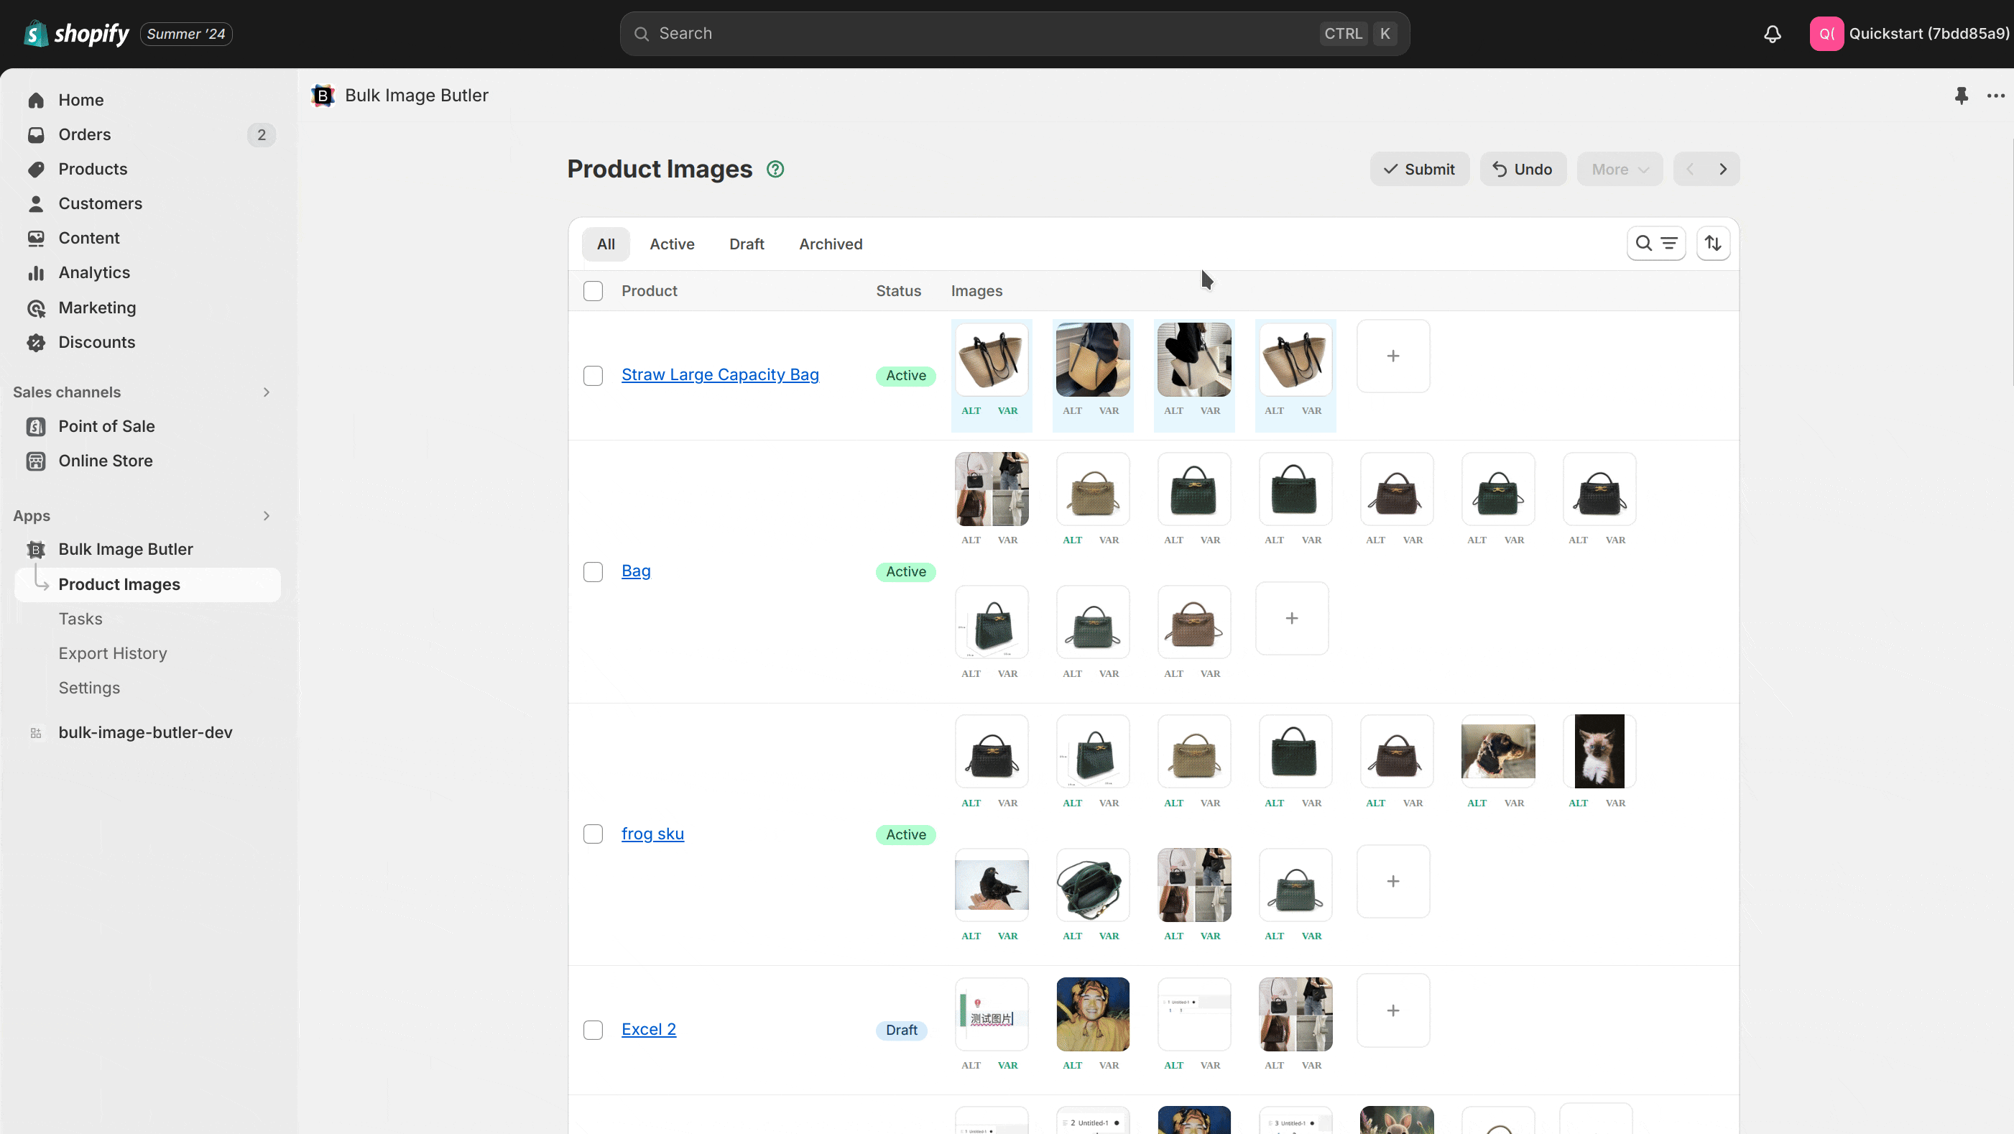Open the three-dot app options menu
Image resolution: width=2014 pixels, height=1134 pixels.
pyautogui.click(x=1995, y=96)
